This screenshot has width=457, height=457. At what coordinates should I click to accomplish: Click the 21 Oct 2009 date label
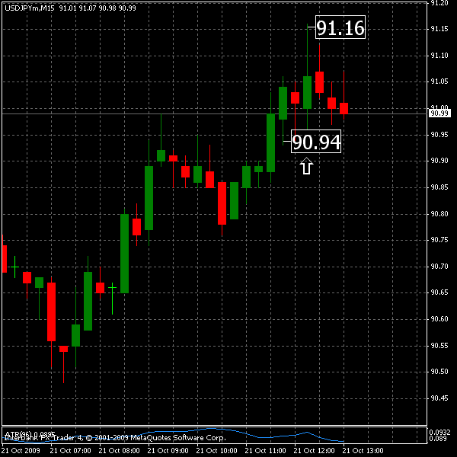[x=21, y=451]
